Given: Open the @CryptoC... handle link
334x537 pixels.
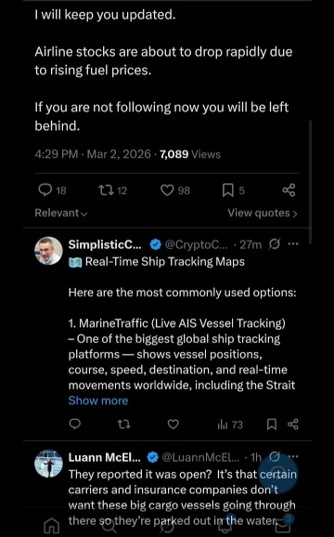Looking at the screenshot, I should tap(196, 244).
